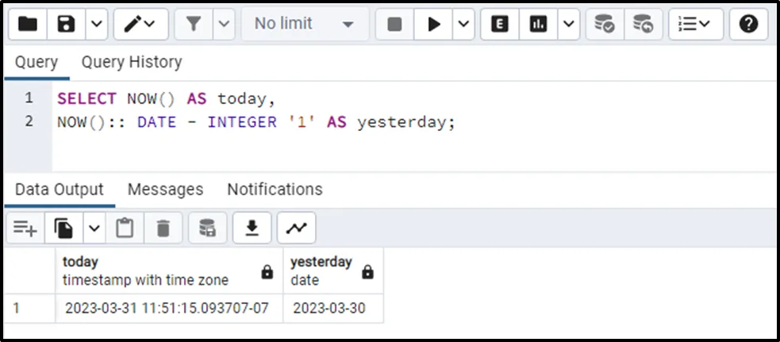Screen dimensions: 780x342
Task: Open the Graph Visualiser icon
Action: [296, 229]
